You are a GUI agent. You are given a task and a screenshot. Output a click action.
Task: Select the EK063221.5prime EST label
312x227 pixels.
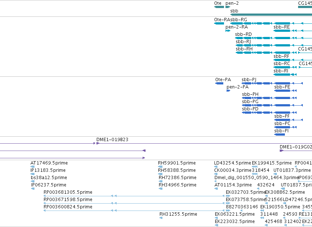click(x=235, y=214)
